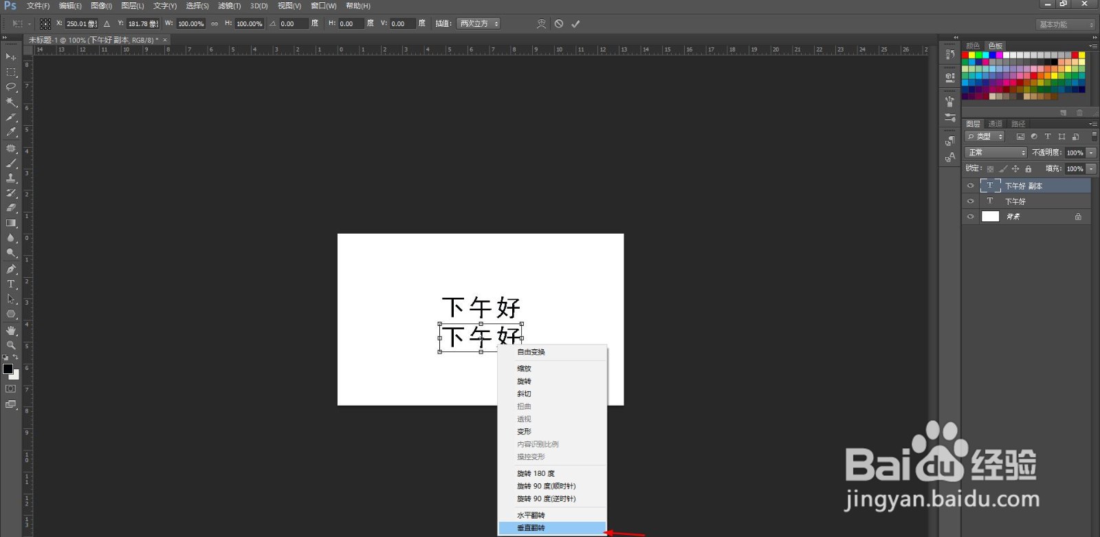The height and width of the screenshot is (537, 1100).
Task: Choose 垂直翻转 from context menu
Action: [x=552, y=528]
